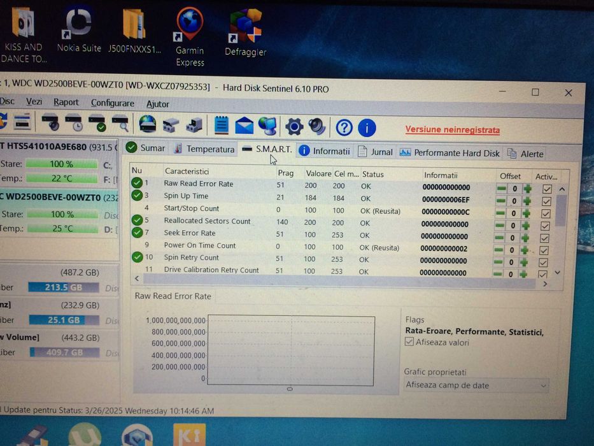Screen dimensions: 594x446
Task: Uncheck active box for Power On Time Count
Action: (x=544, y=250)
